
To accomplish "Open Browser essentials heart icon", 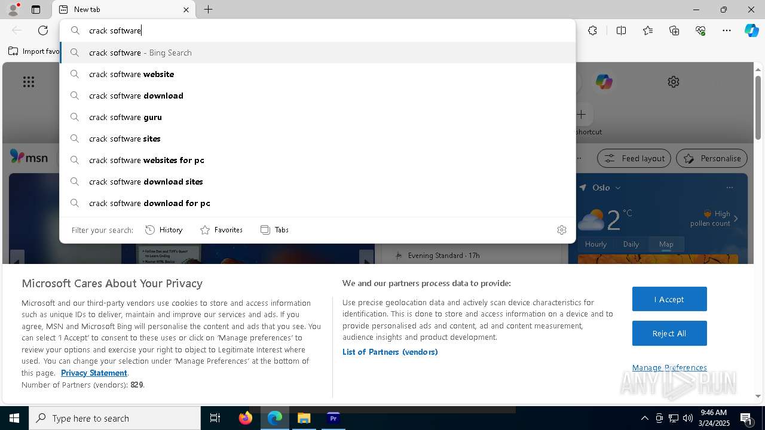I will pyautogui.click(x=700, y=30).
